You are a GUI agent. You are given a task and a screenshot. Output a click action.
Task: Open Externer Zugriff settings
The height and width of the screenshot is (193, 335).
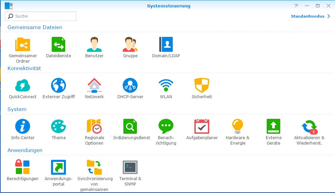point(58,85)
